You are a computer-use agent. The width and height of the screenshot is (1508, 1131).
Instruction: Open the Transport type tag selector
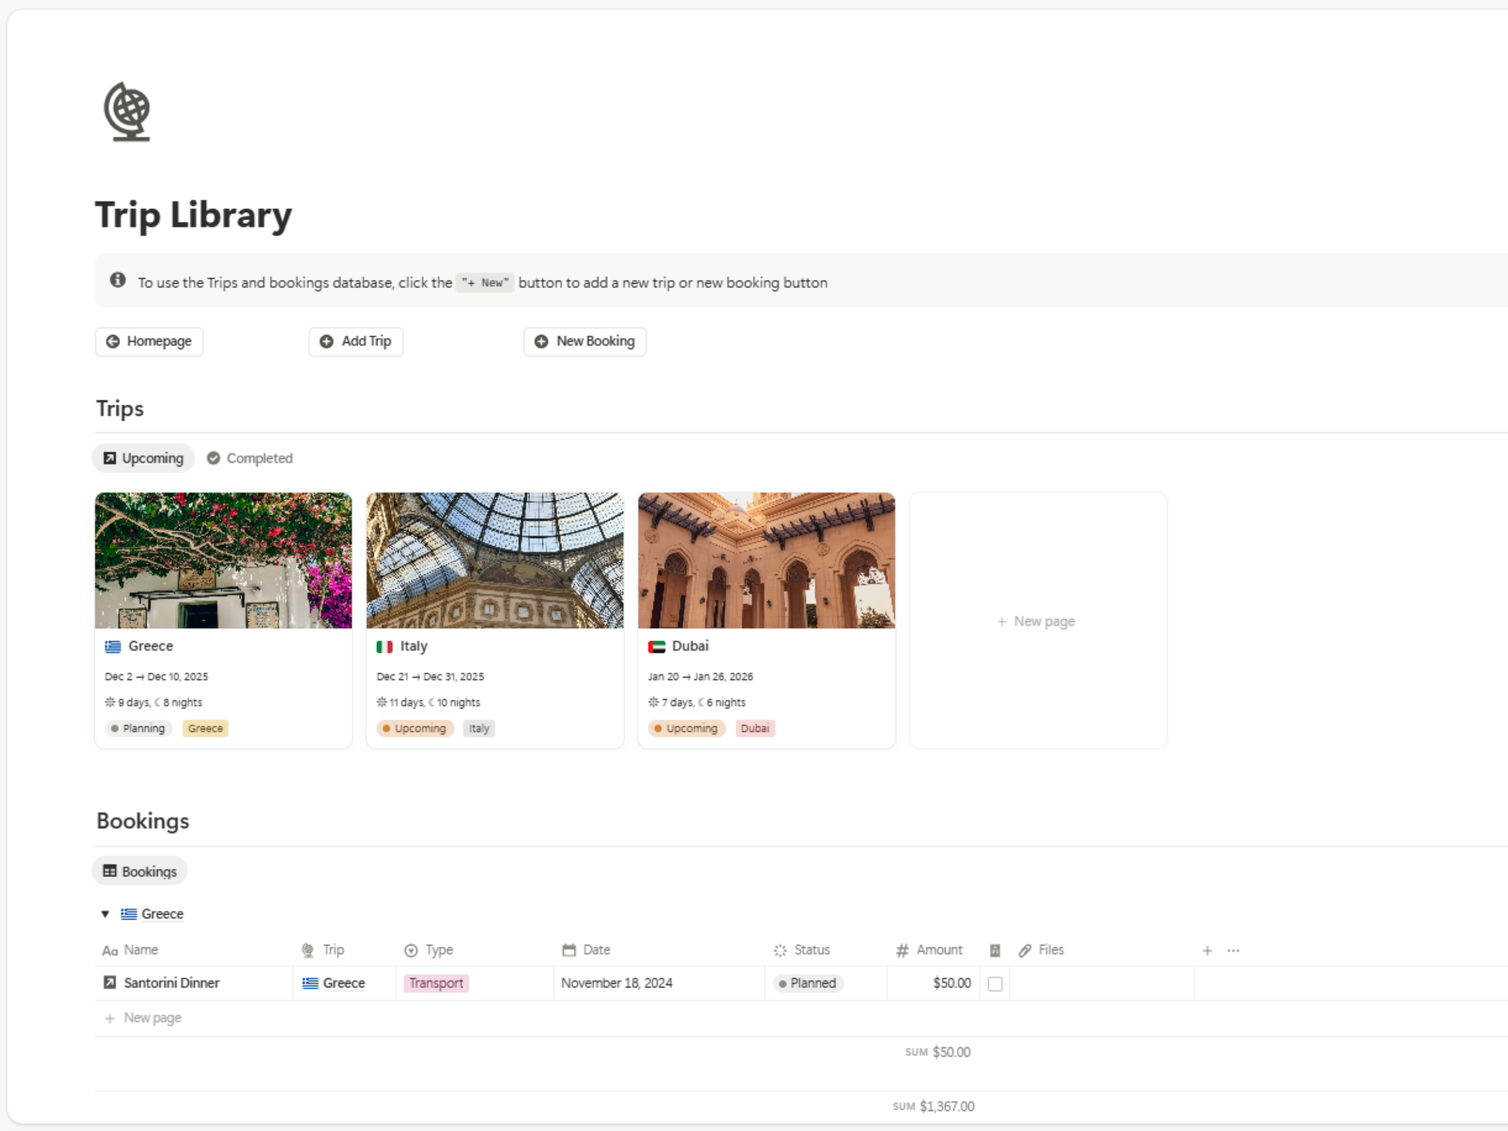pos(436,983)
